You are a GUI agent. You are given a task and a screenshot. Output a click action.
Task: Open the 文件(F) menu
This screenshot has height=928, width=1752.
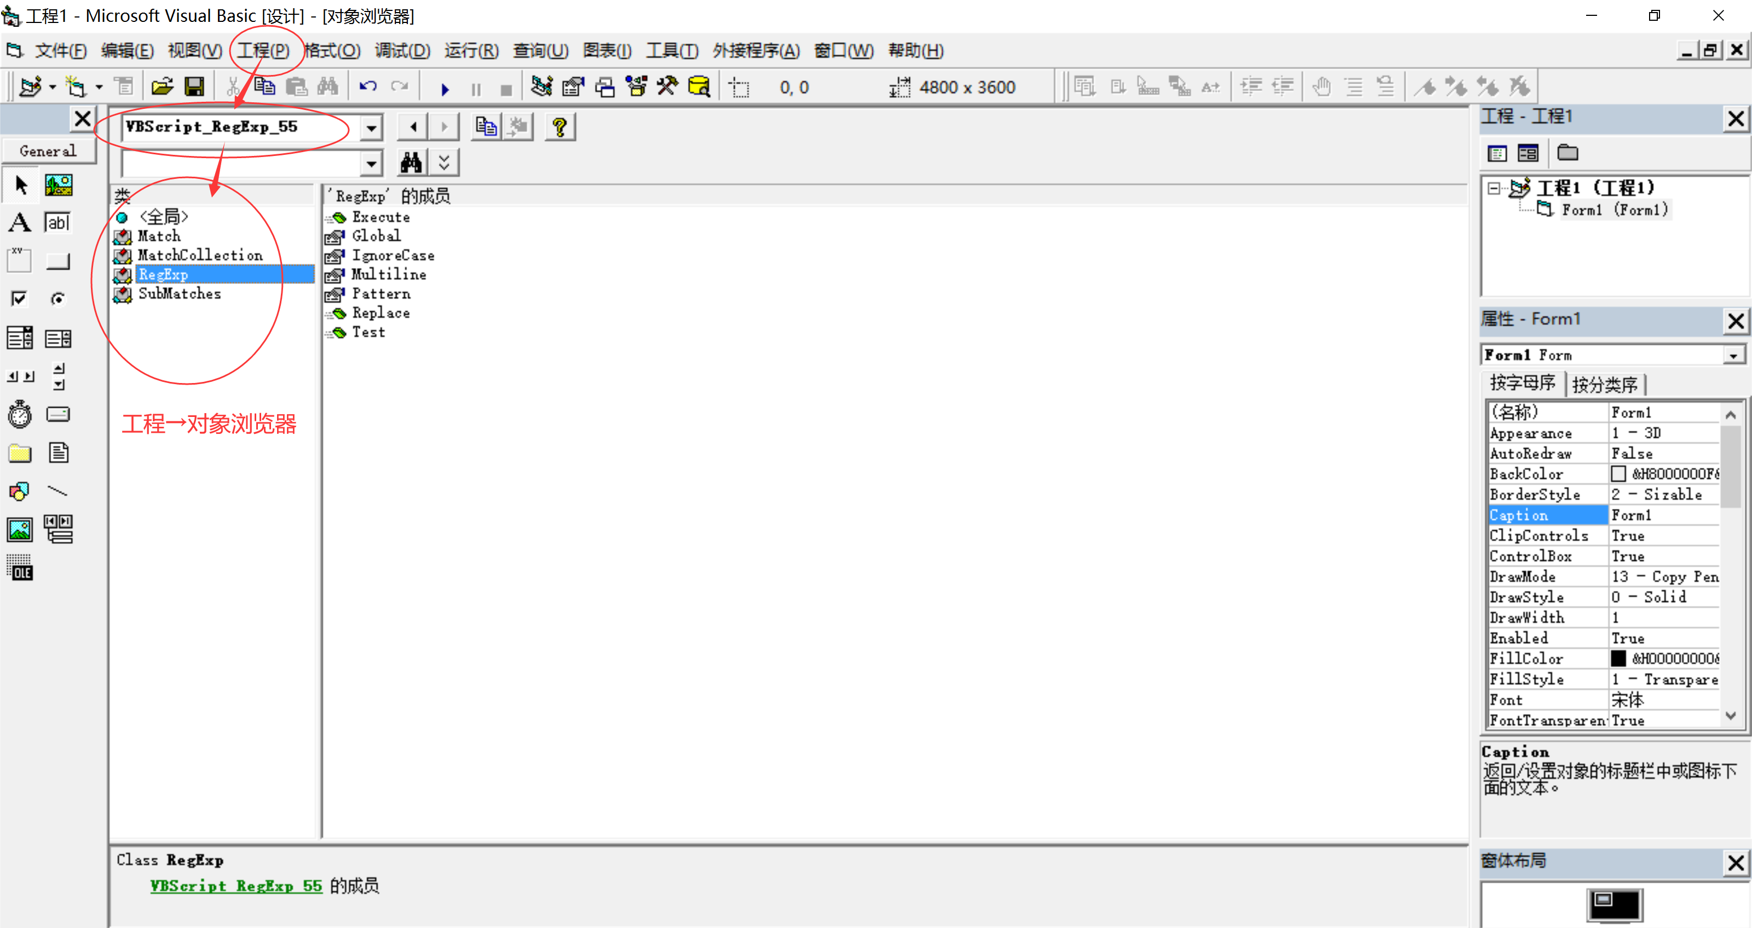tap(61, 51)
